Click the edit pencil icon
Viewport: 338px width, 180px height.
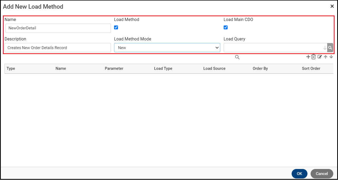[x=320, y=57]
